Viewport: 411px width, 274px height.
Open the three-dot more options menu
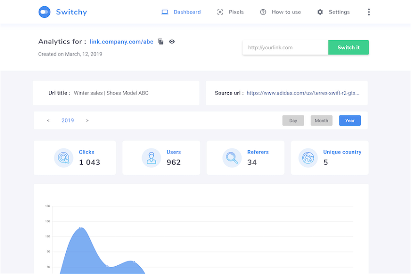tap(368, 12)
